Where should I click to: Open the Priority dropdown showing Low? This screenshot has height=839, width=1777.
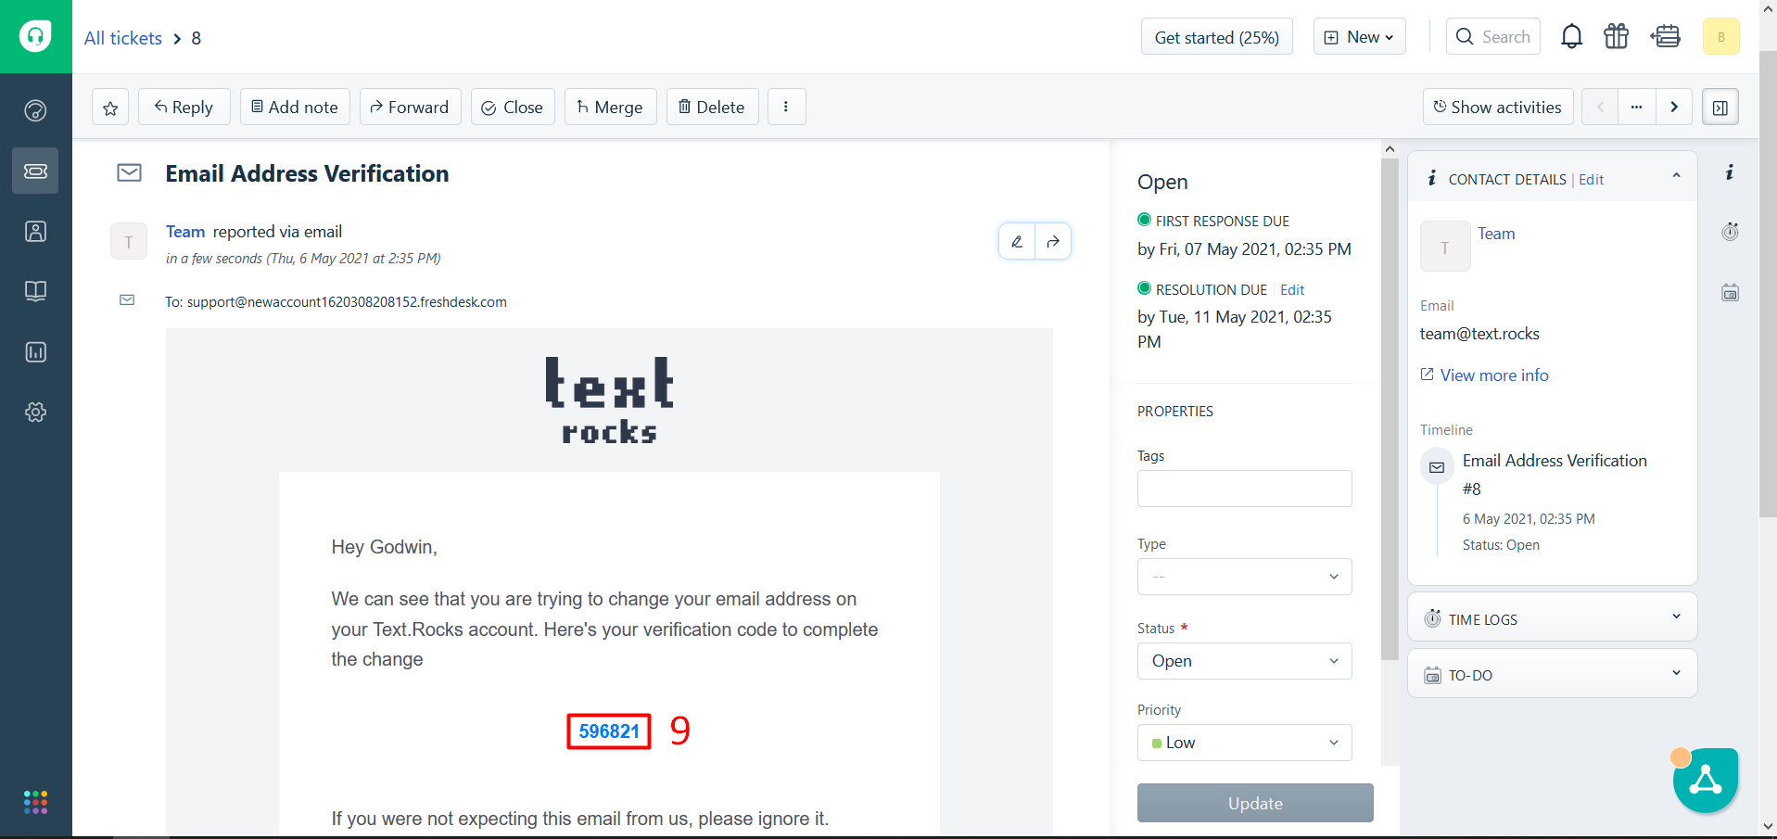click(x=1244, y=743)
